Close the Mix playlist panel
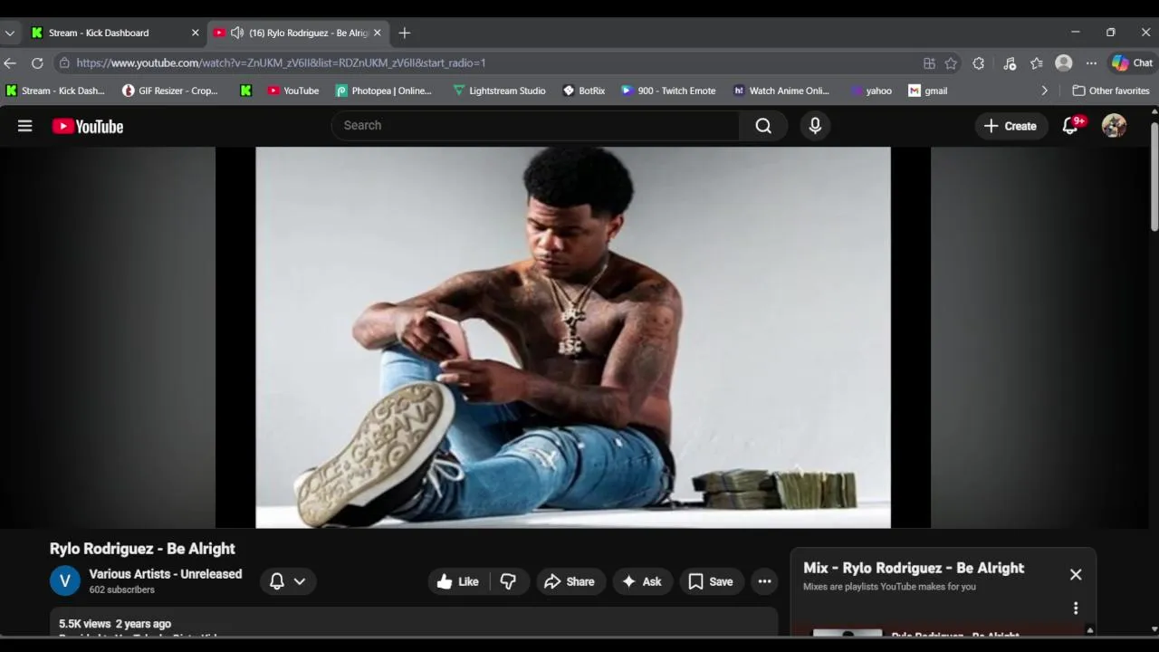The height and width of the screenshot is (652, 1159). point(1076,574)
